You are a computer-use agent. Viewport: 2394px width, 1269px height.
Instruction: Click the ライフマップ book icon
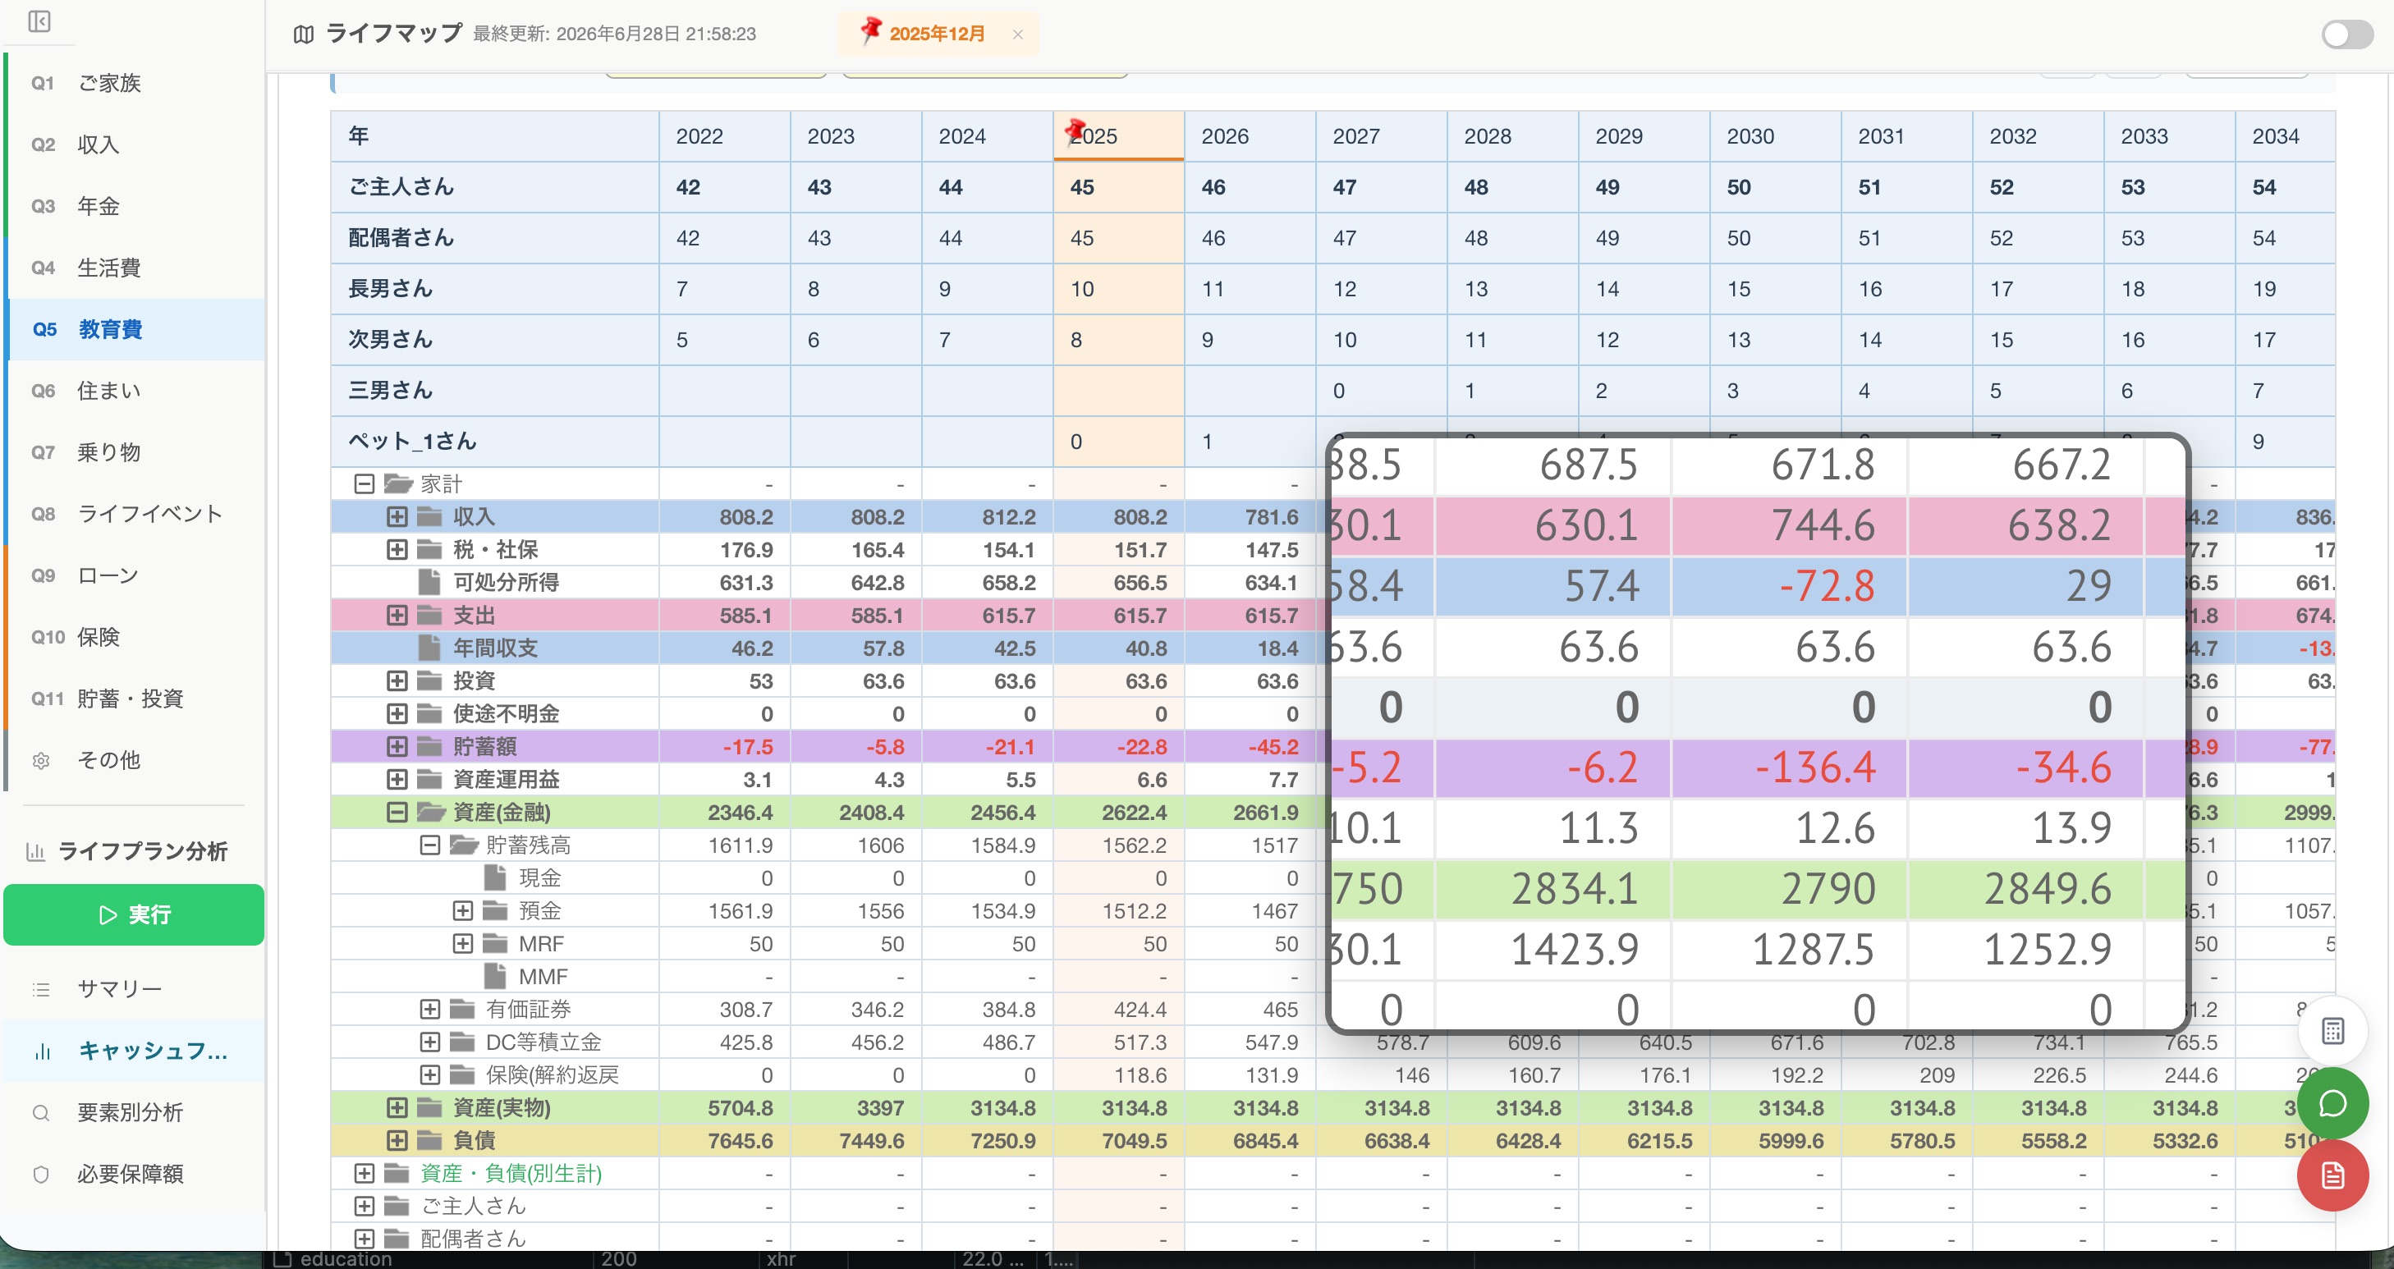click(x=303, y=34)
